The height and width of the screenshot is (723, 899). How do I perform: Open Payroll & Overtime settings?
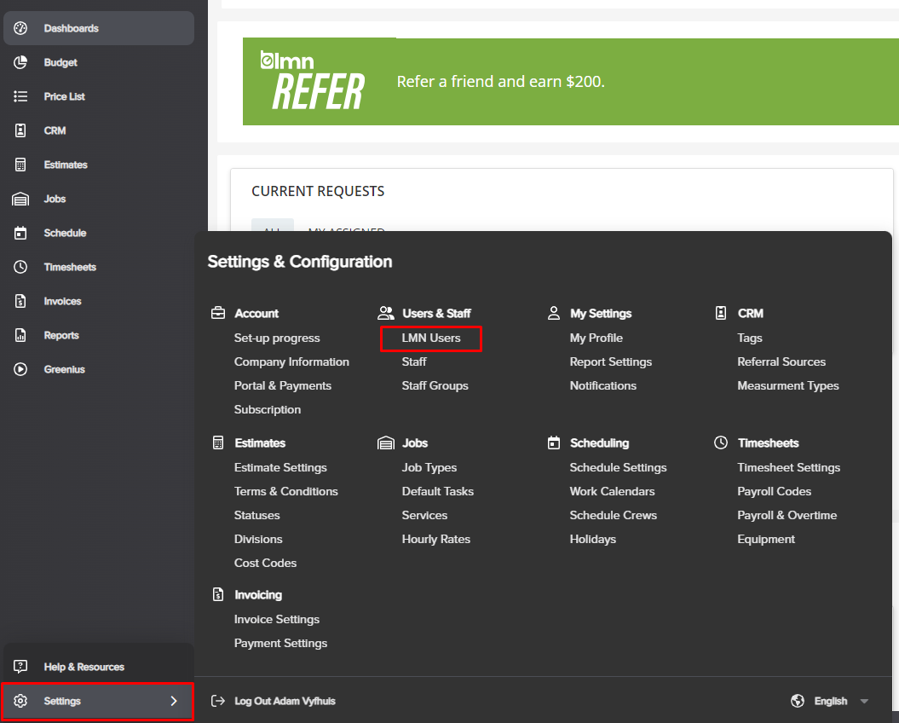point(787,515)
